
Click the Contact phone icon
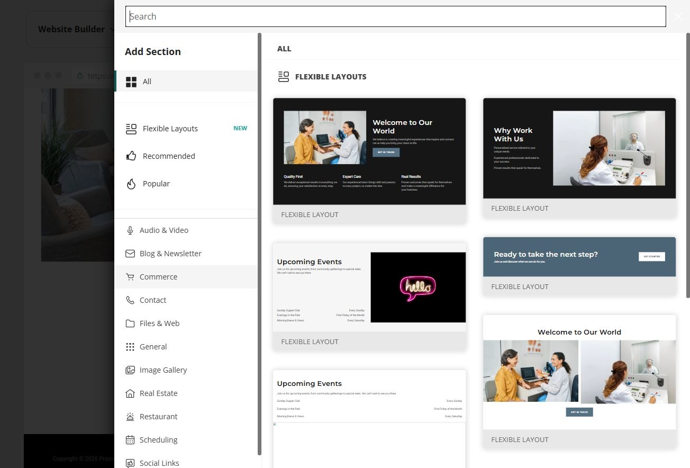130,300
